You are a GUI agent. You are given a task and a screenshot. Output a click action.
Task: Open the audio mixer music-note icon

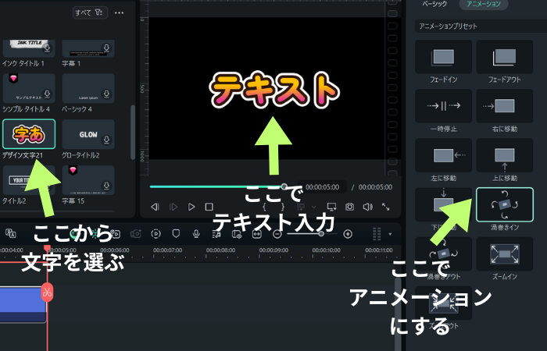tap(216, 234)
